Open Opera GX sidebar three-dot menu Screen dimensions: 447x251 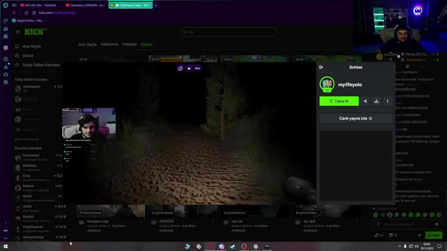6,238
